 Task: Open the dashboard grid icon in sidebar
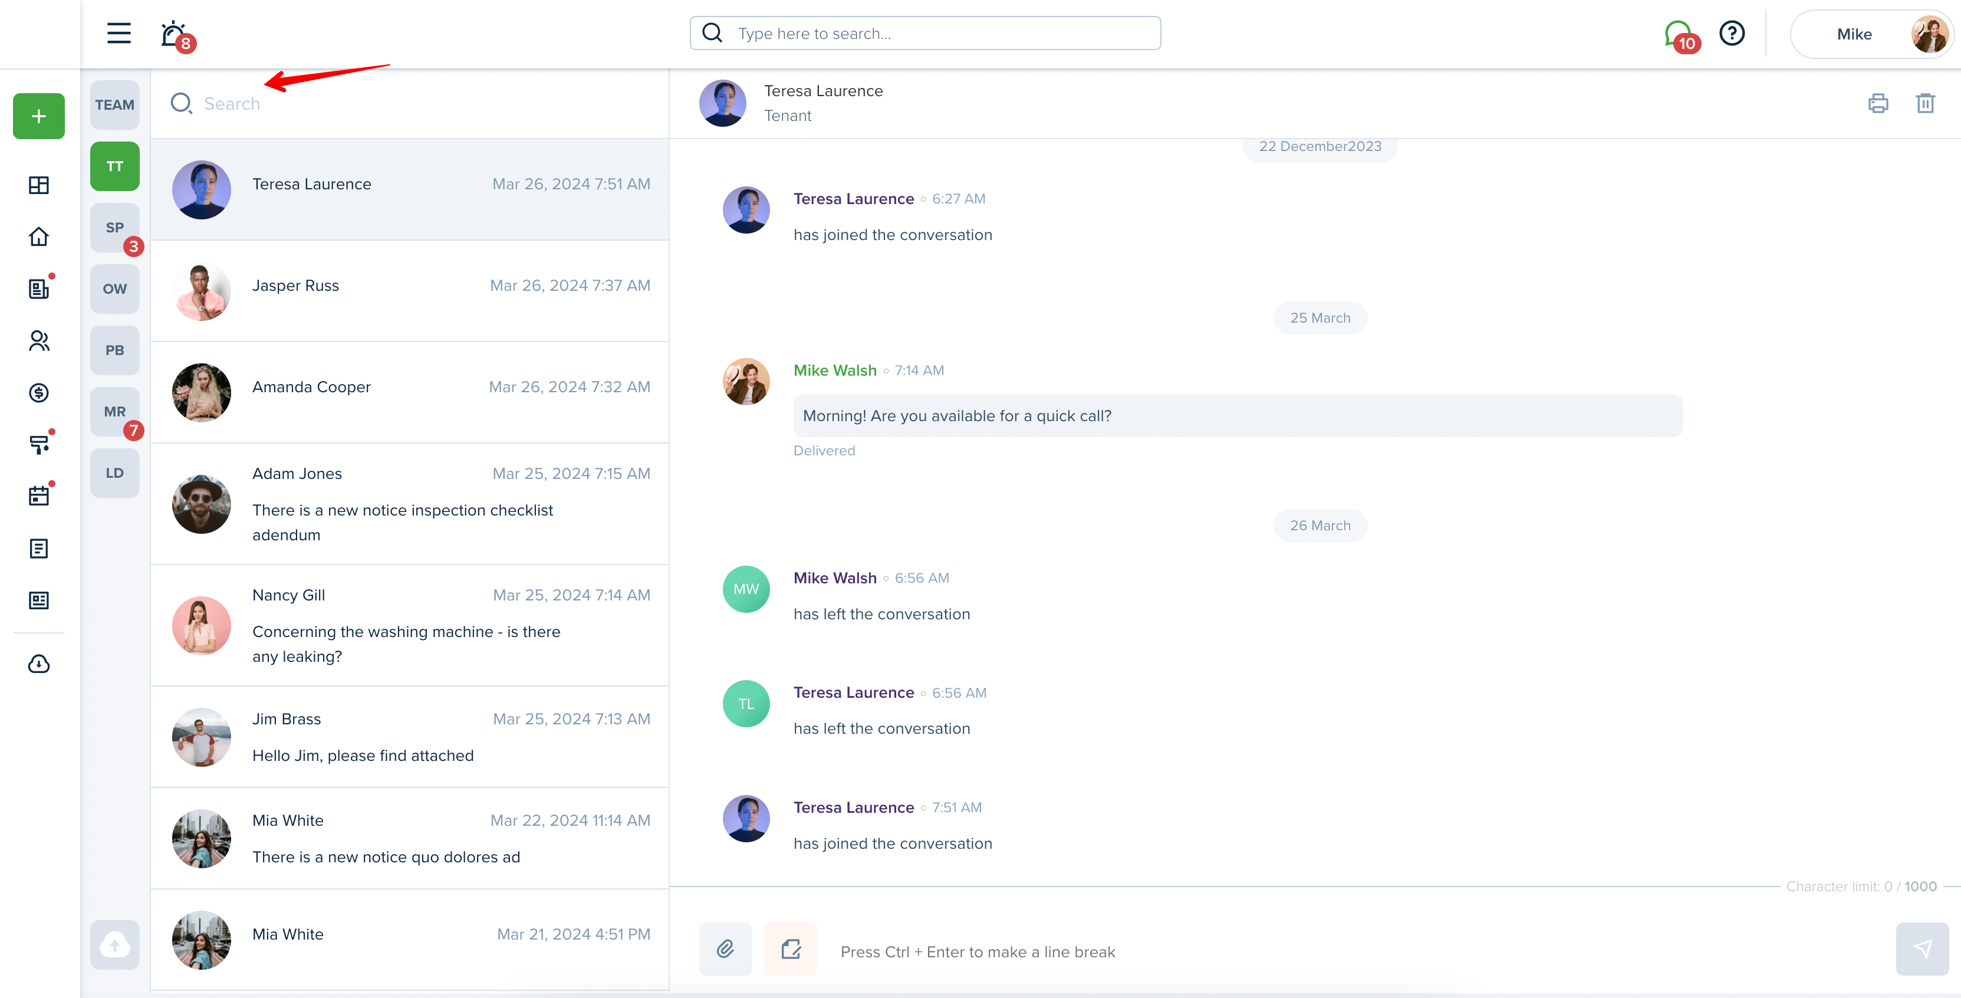39,185
